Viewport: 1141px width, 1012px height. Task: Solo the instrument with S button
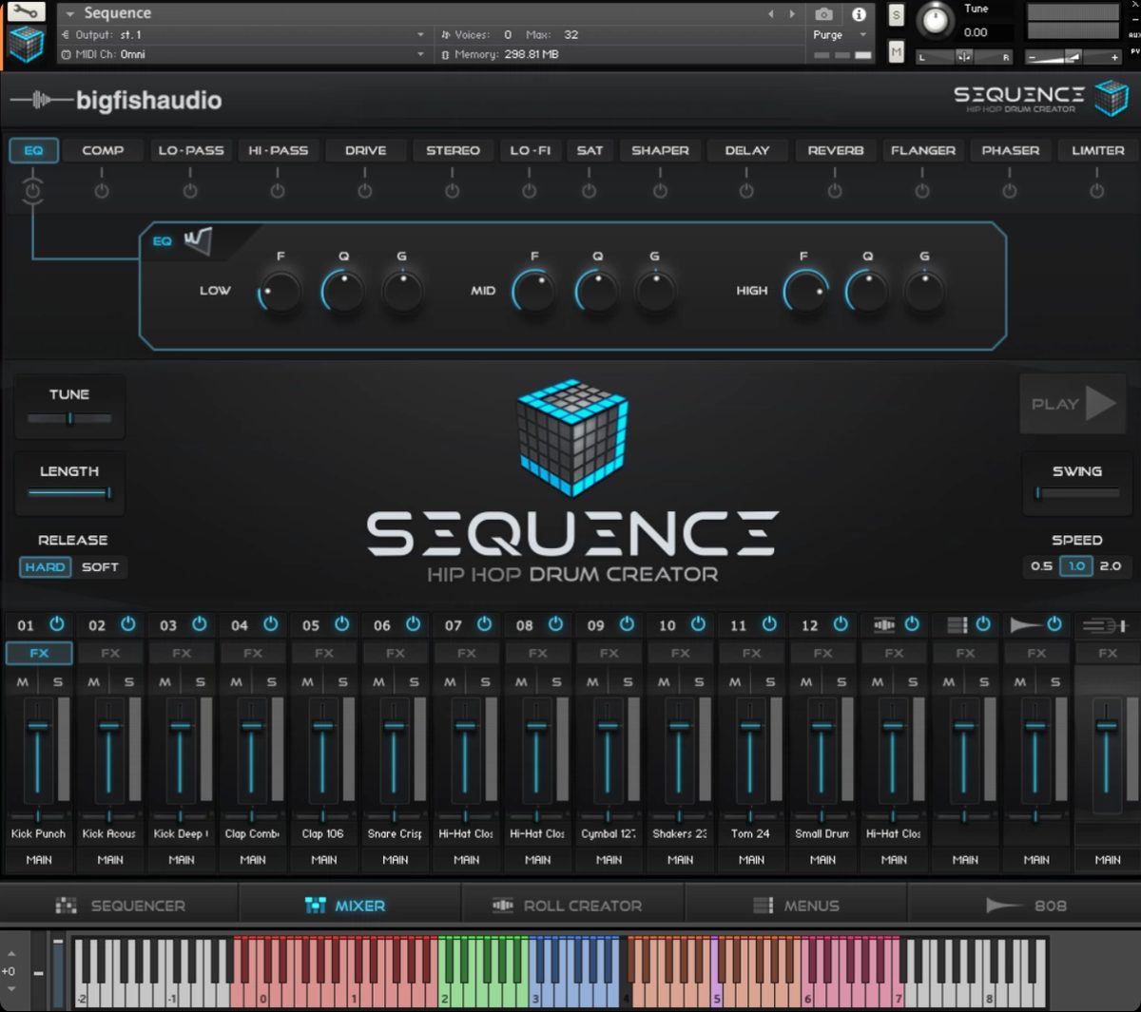896,15
